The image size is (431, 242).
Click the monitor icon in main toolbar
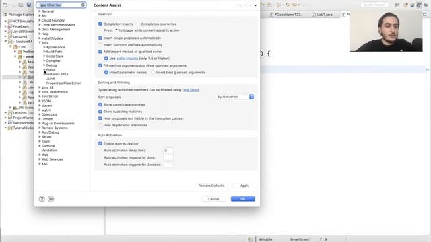(x=29, y=5)
